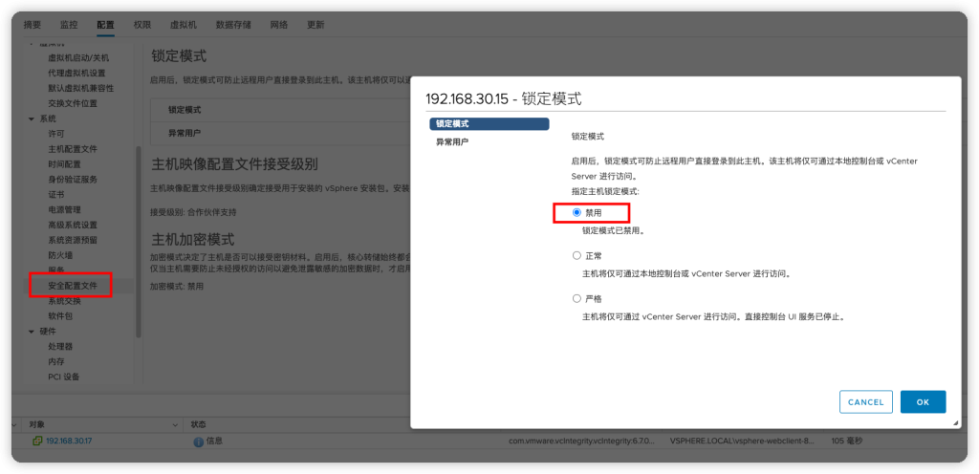979x474 pixels.
Task: Open 默认虚拟机兼容性 settings
Action: pyautogui.click(x=81, y=88)
